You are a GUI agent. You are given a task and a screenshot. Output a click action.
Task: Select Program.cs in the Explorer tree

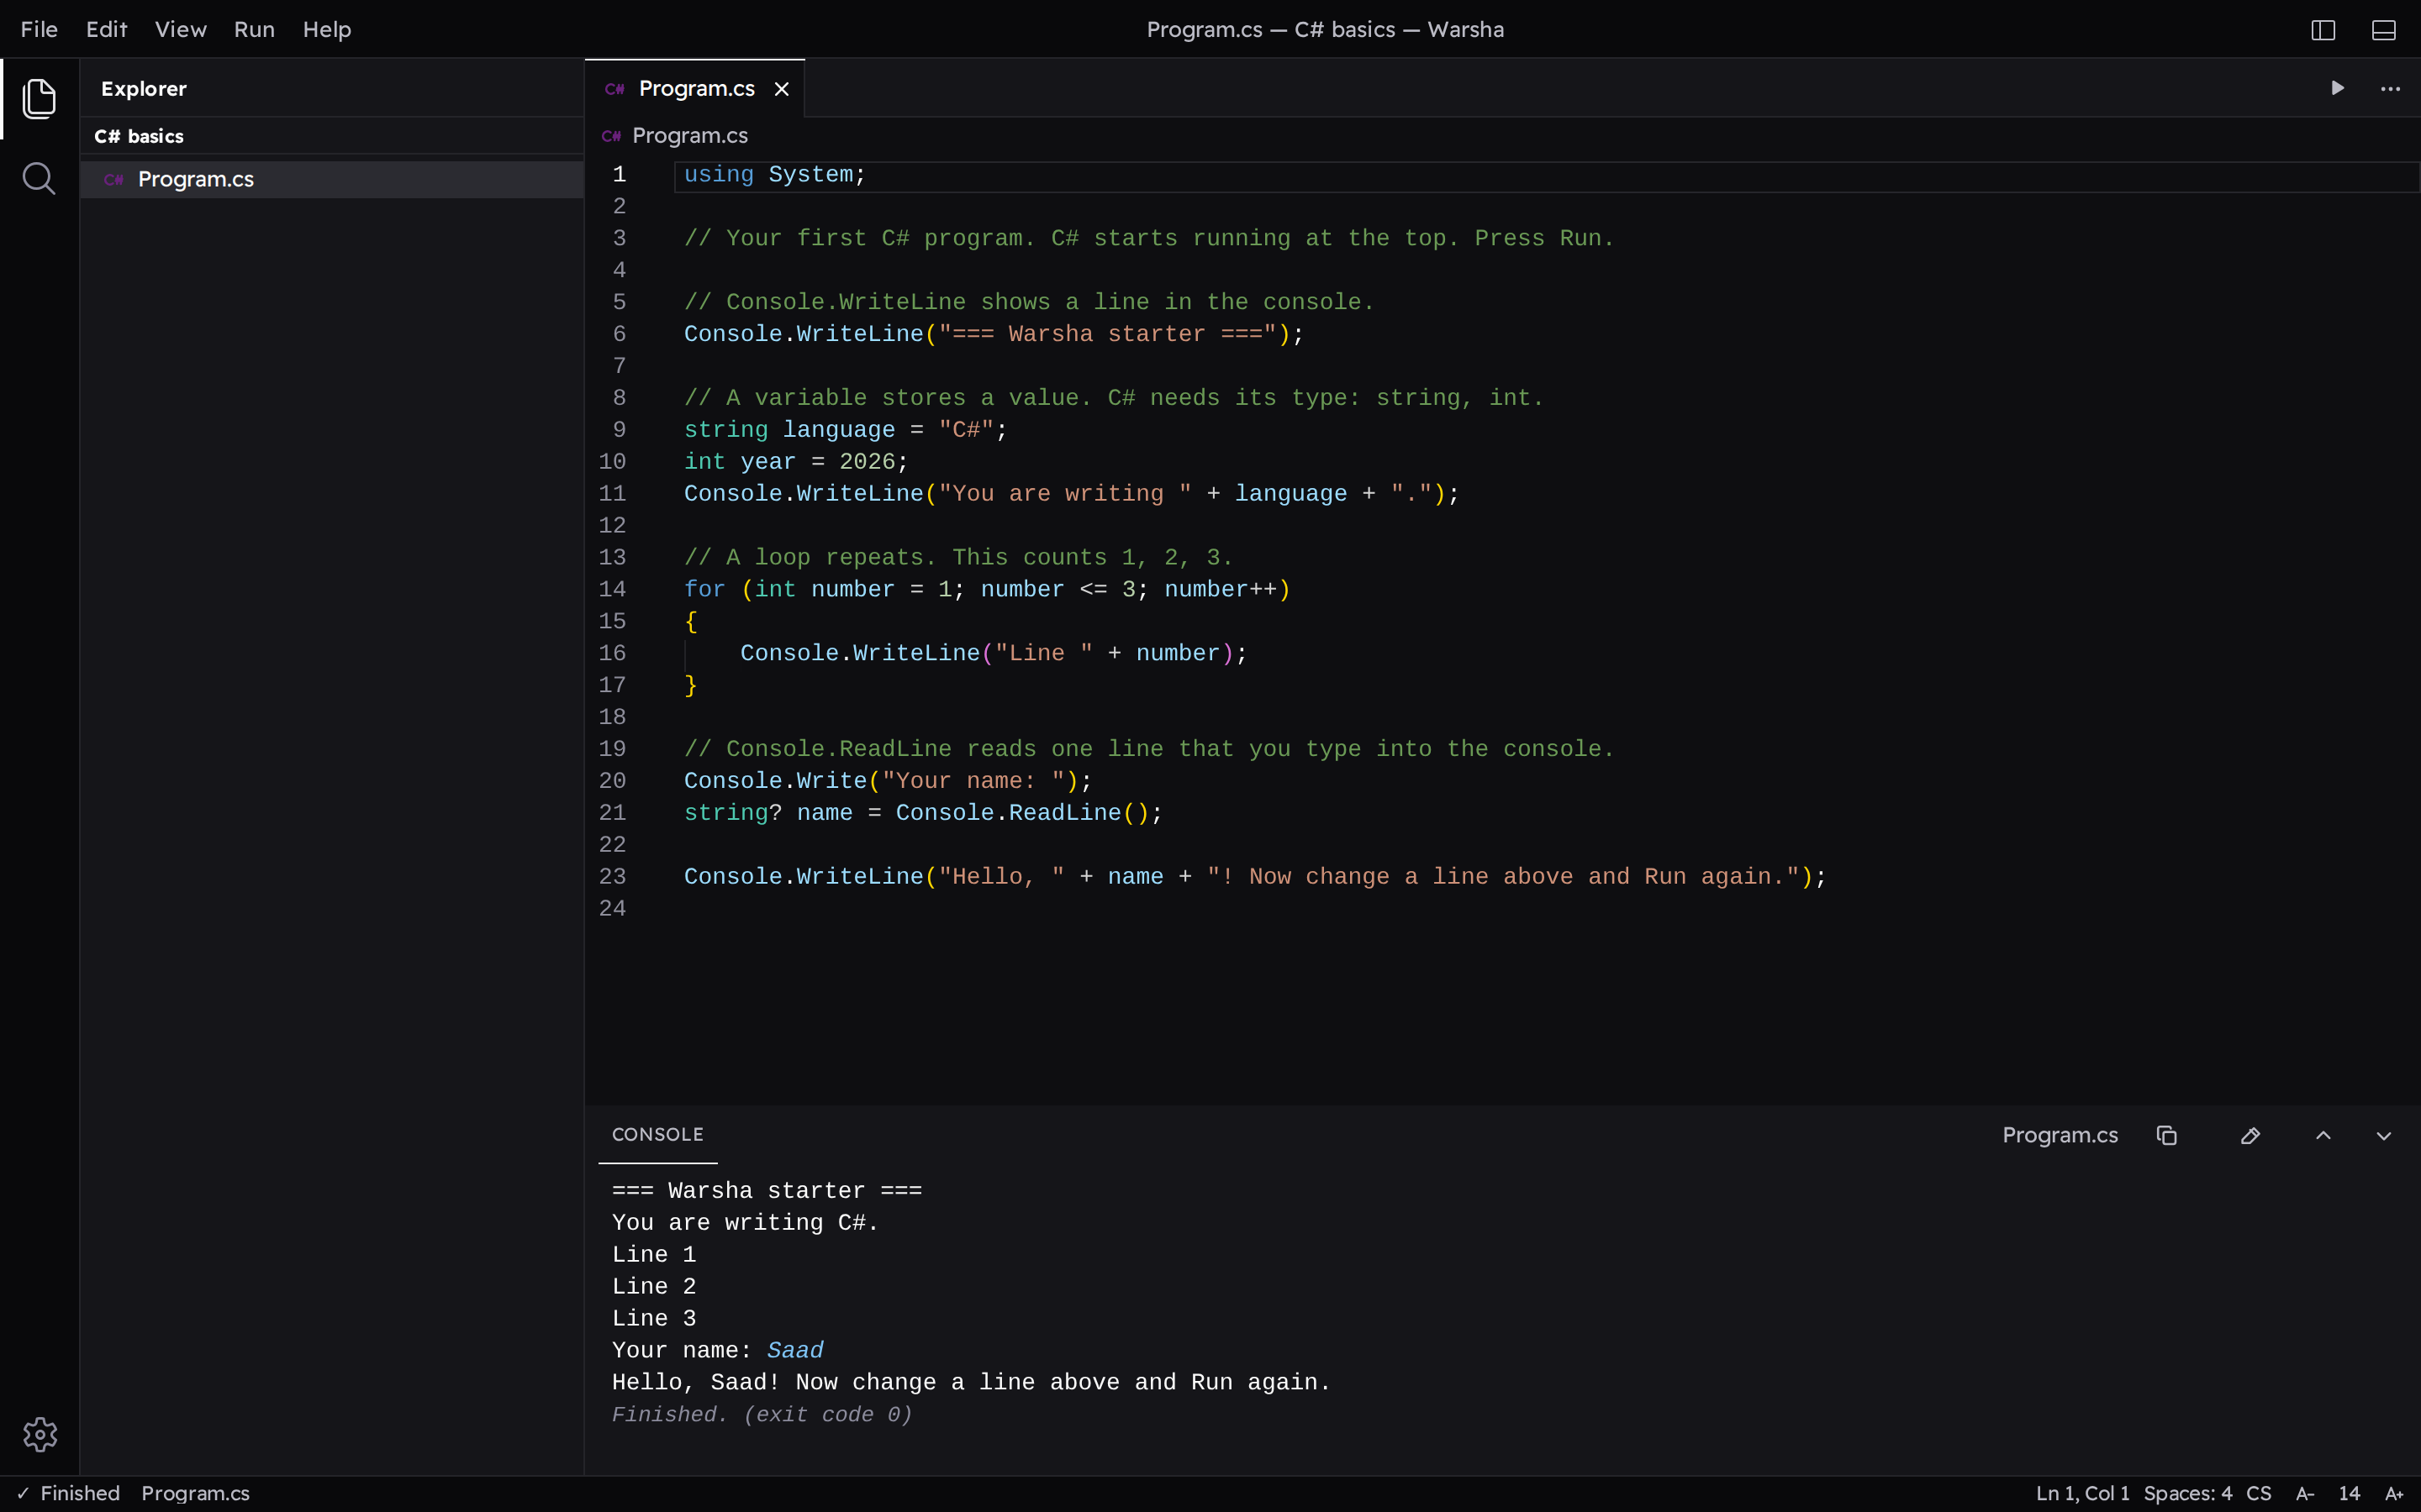(x=332, y=179)
